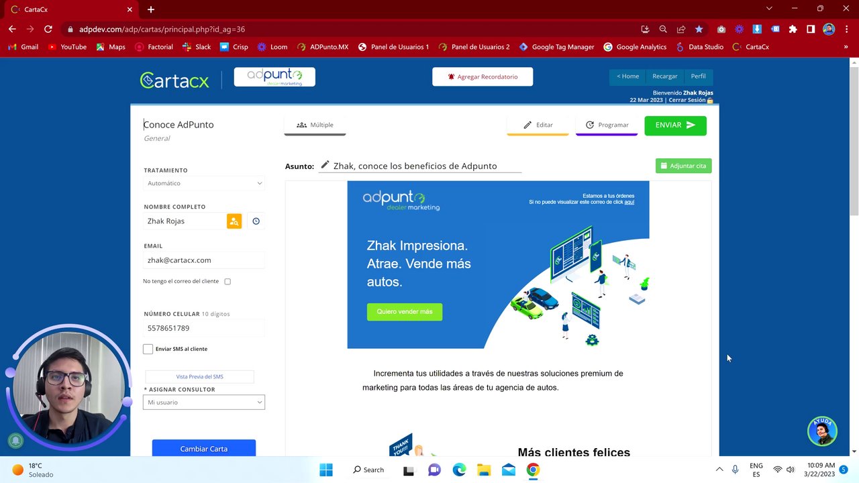
Task: Open the Chrome three-dot menu
Action: click(x=846, y=30)
